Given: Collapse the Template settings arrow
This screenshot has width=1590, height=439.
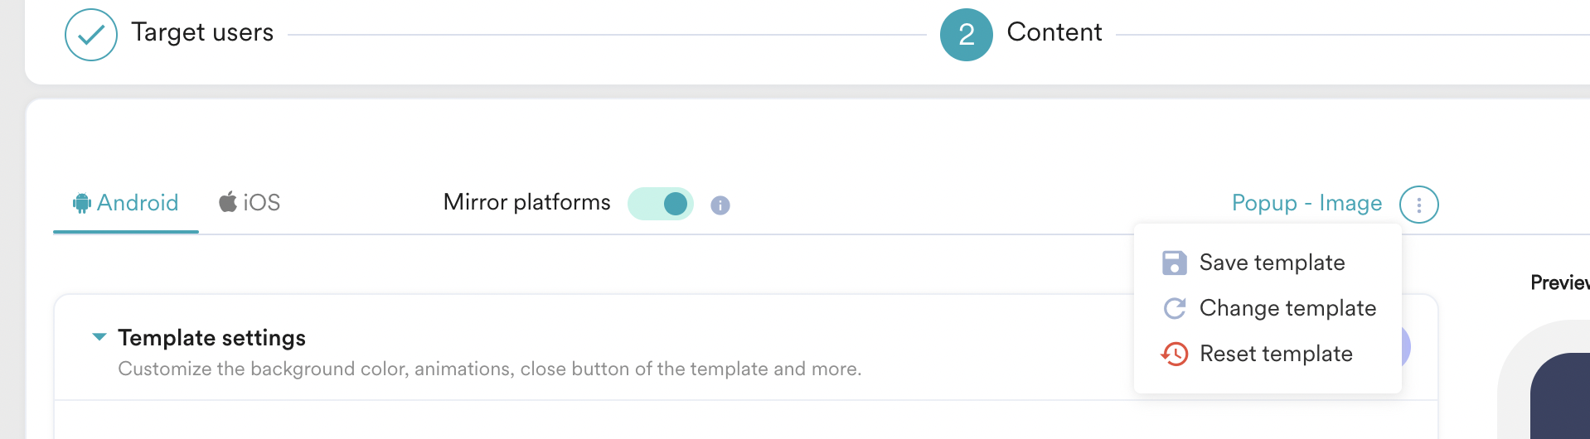Looking at the screenshot, I should click(x=99, y=337).
